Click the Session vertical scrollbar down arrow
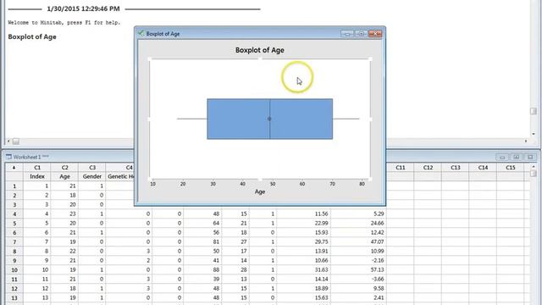 click(x=534, y=134)
